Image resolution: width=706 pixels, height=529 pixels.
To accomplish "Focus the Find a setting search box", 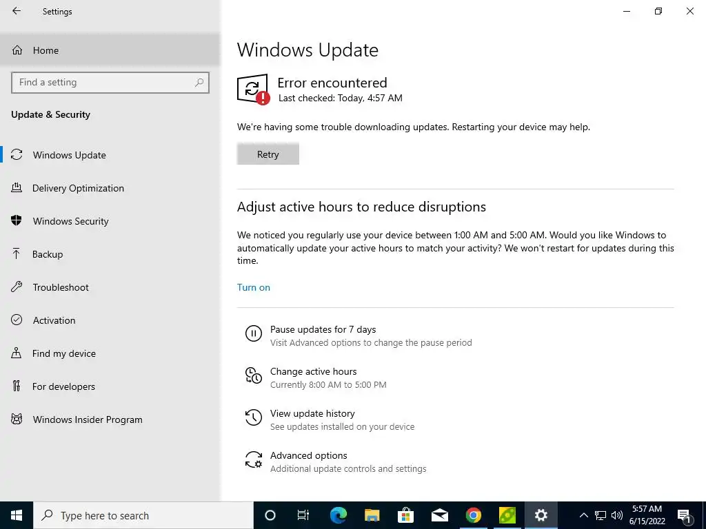I will (110, 83).
